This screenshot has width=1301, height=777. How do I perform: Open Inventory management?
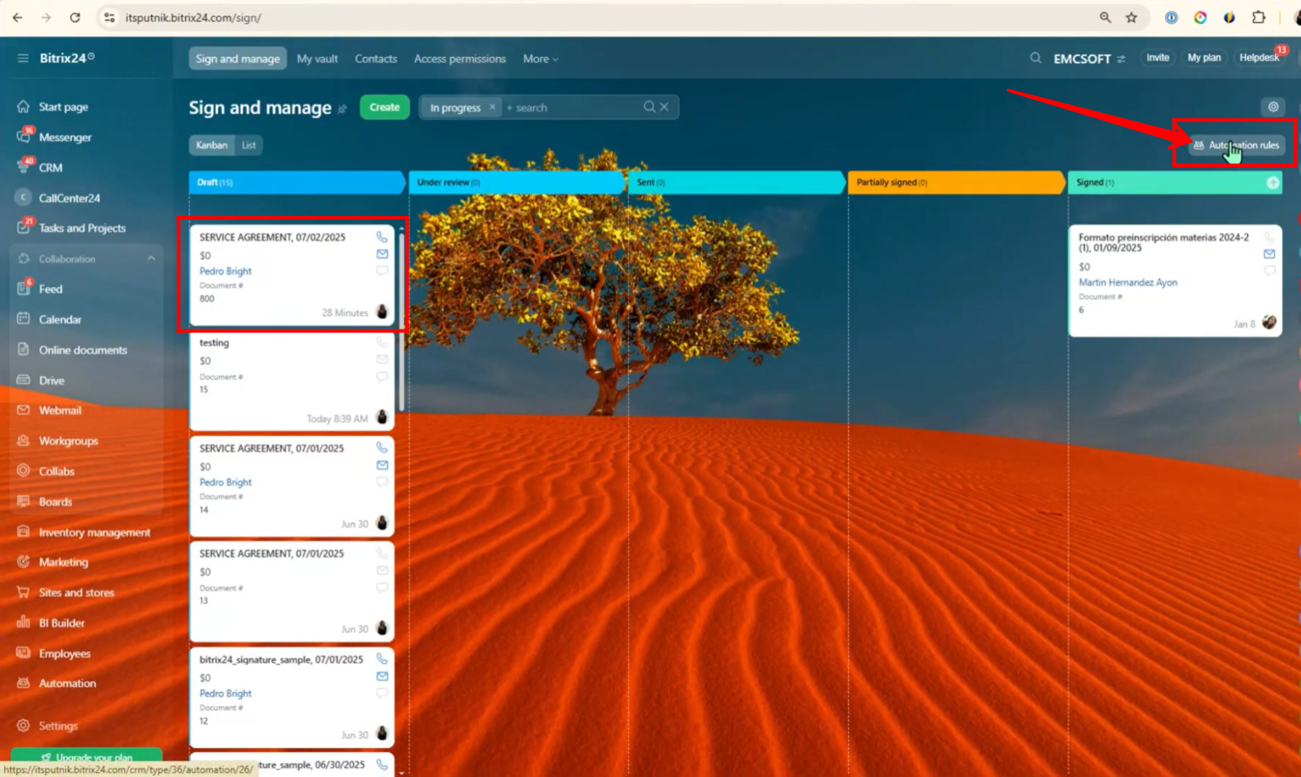[x=94, y=532]
